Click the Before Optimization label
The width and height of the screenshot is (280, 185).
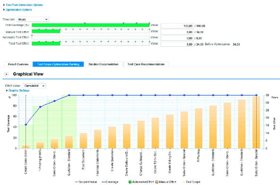click(x=217, y=44)
